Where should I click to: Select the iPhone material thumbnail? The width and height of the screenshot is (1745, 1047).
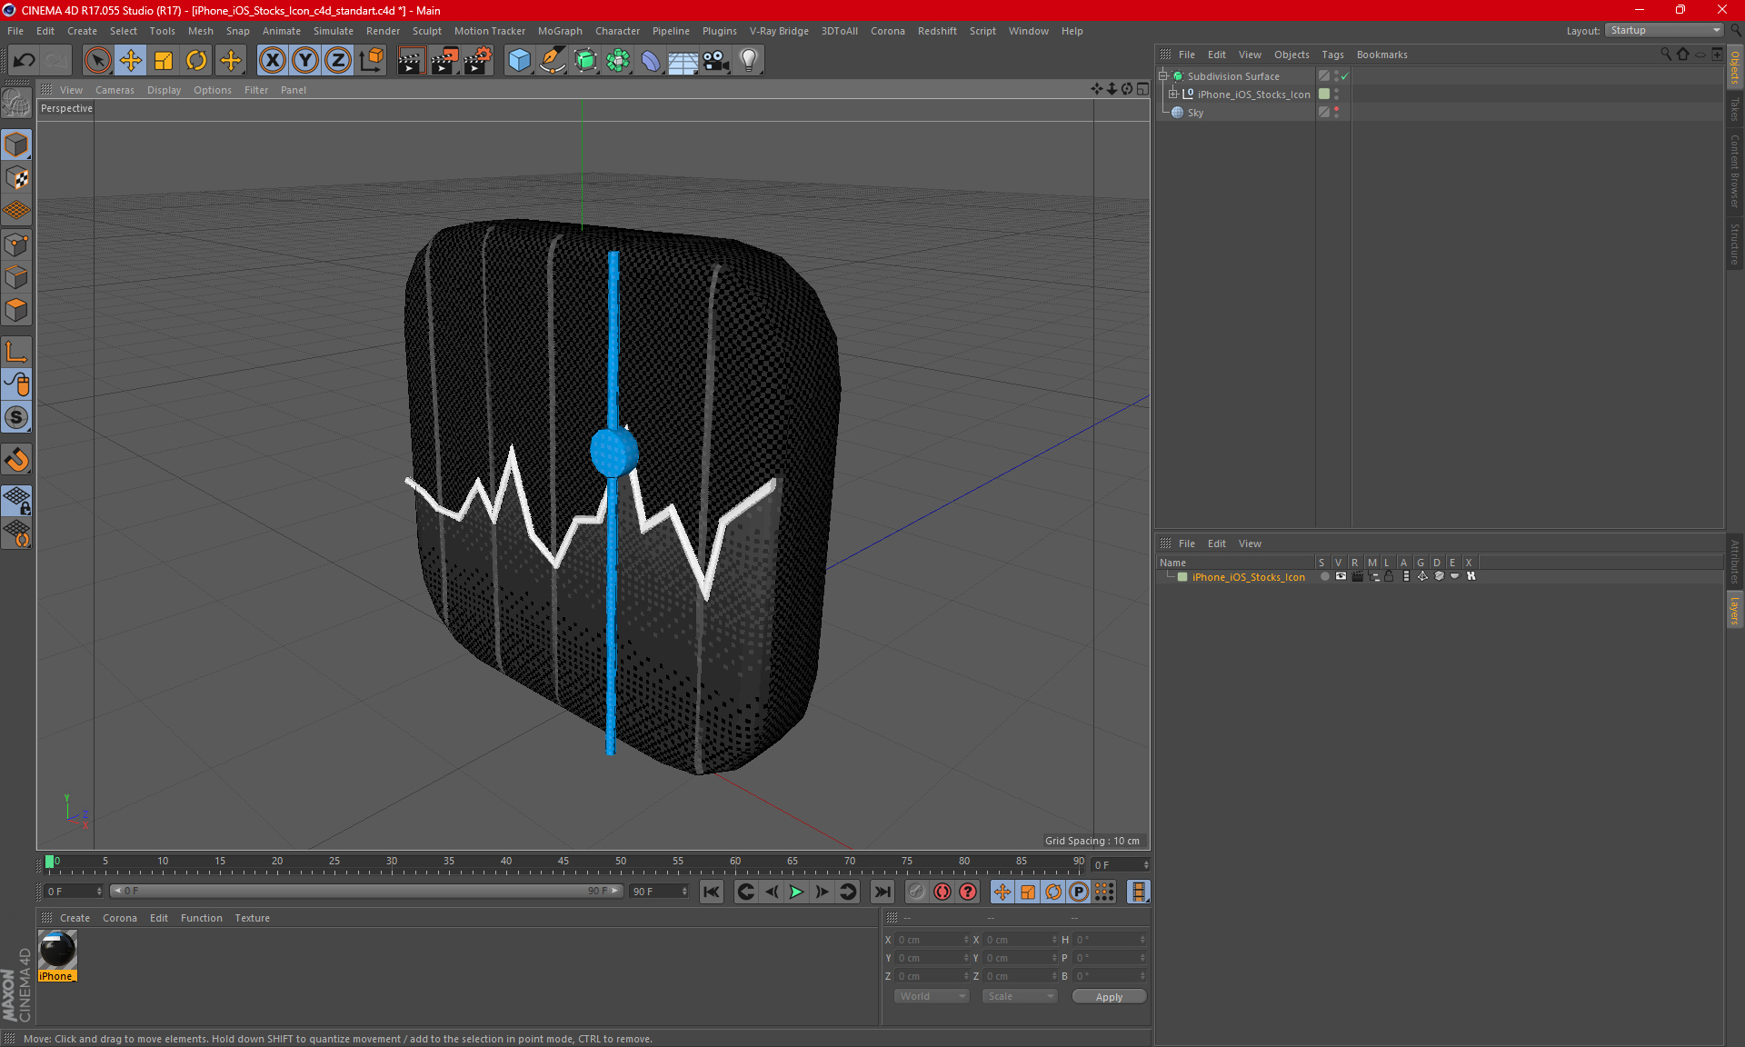click(57, 951)
